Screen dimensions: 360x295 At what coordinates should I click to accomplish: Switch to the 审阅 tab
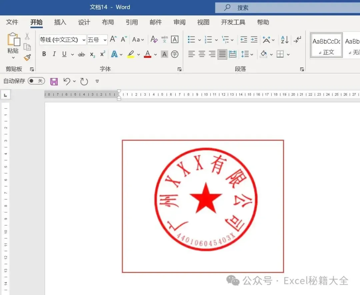(180, 22)
